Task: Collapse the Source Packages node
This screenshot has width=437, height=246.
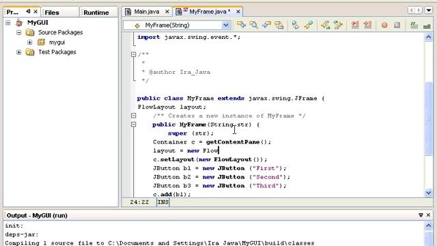Action: point(18,32)
